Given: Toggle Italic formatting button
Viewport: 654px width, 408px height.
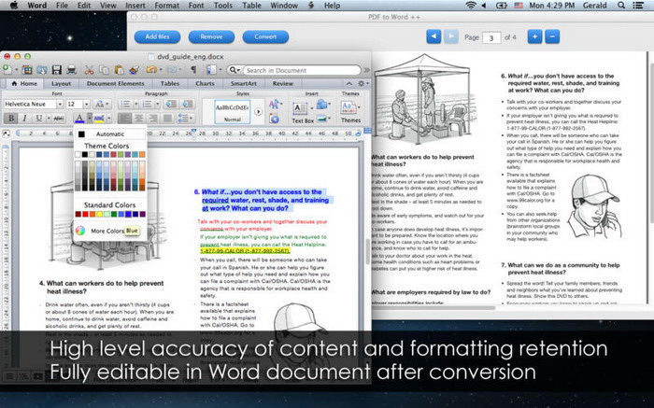Looking at the screenshot, I should (x=25, y=119).
